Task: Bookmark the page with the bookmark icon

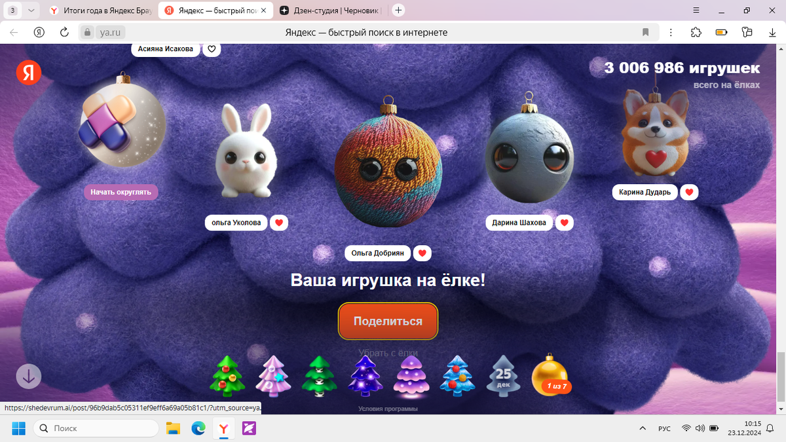Action: [645, 32]
